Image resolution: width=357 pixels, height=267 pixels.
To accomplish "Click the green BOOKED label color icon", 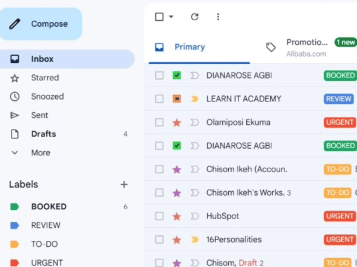I will [x=15, y=206].
